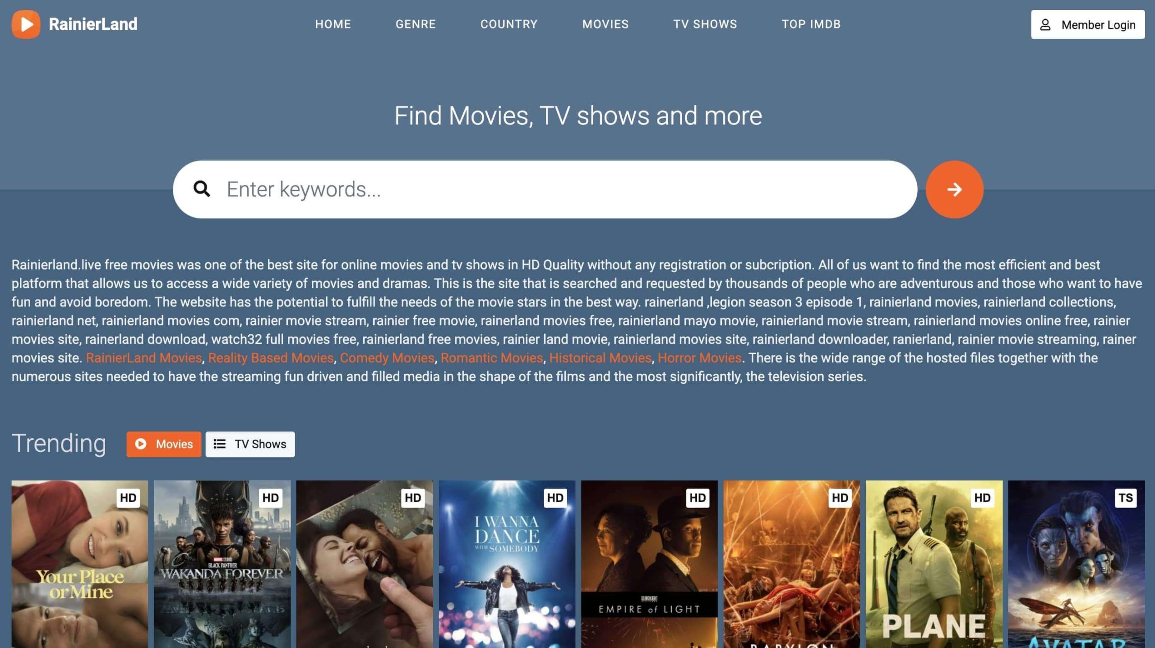
Task: Click the RainierLand play logo icon
Action: pos(26,24)
